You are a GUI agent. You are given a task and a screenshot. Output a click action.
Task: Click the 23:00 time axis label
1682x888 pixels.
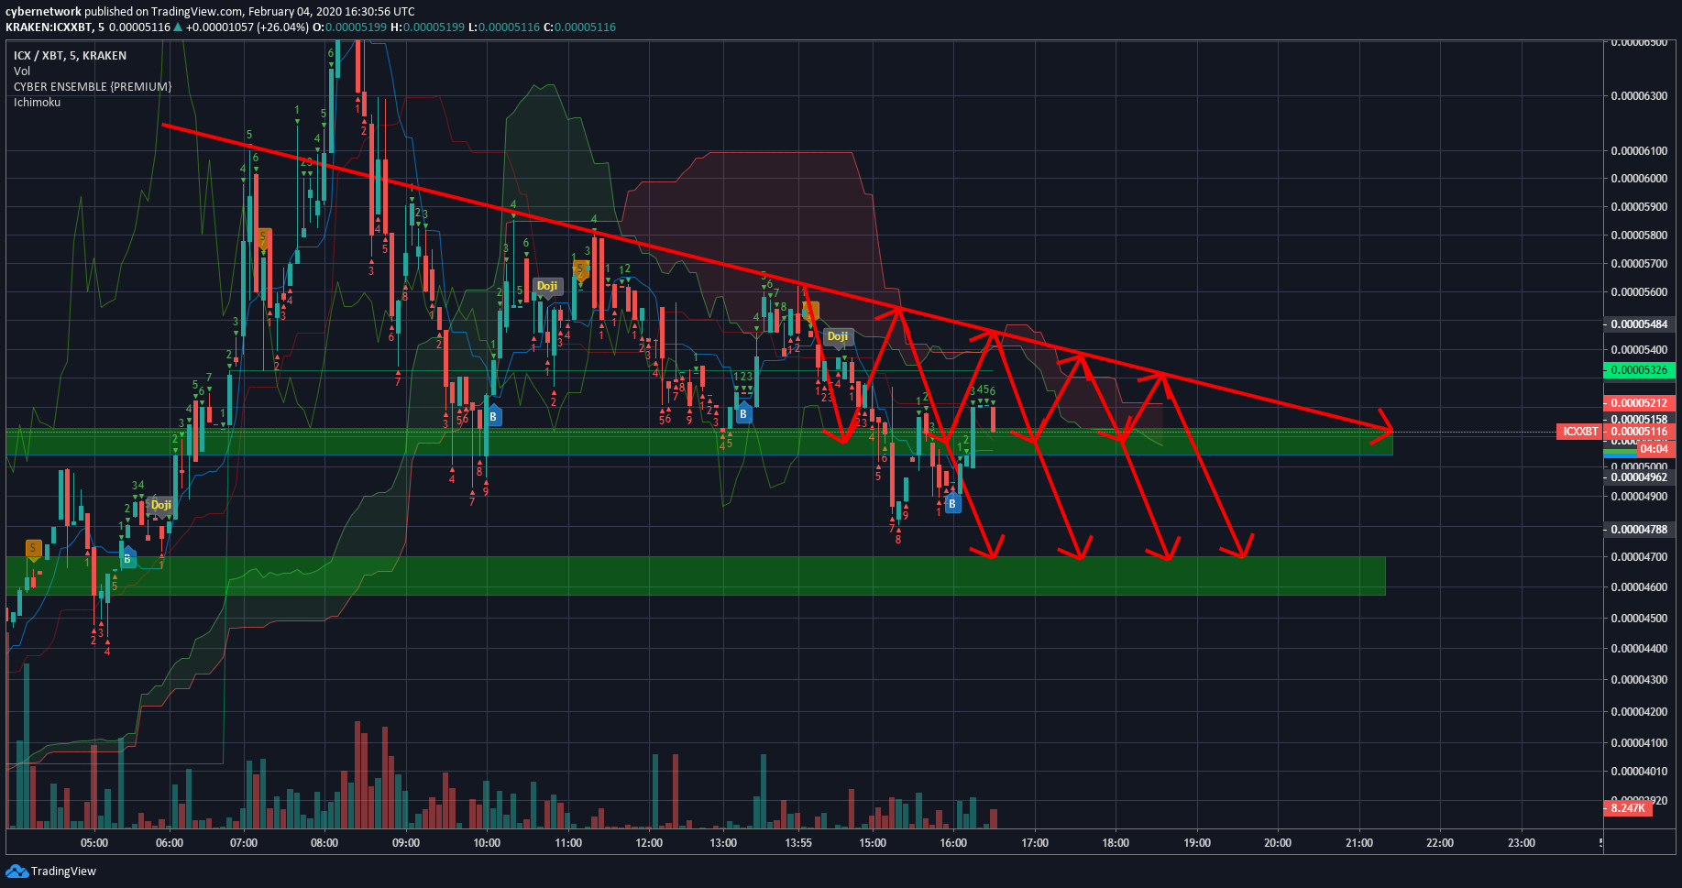pyautogui.click(x=1522, y=843)
